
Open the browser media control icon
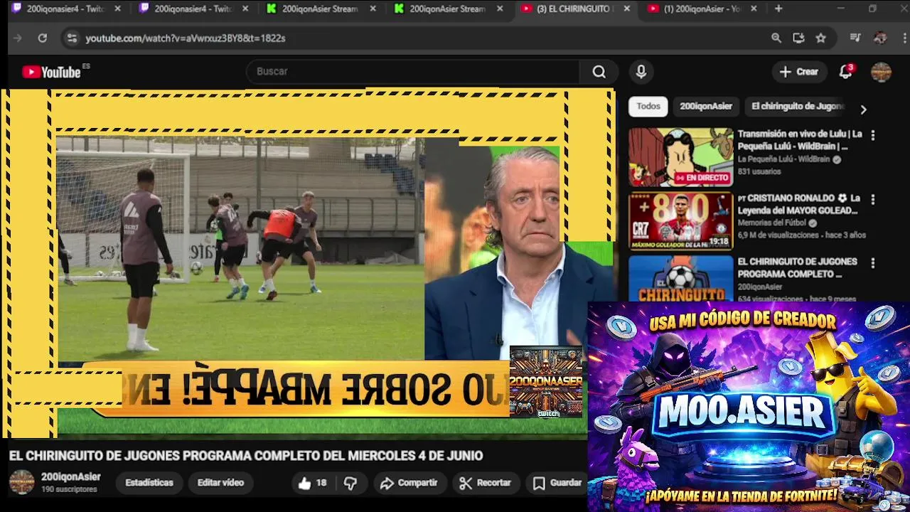(855, 38)
